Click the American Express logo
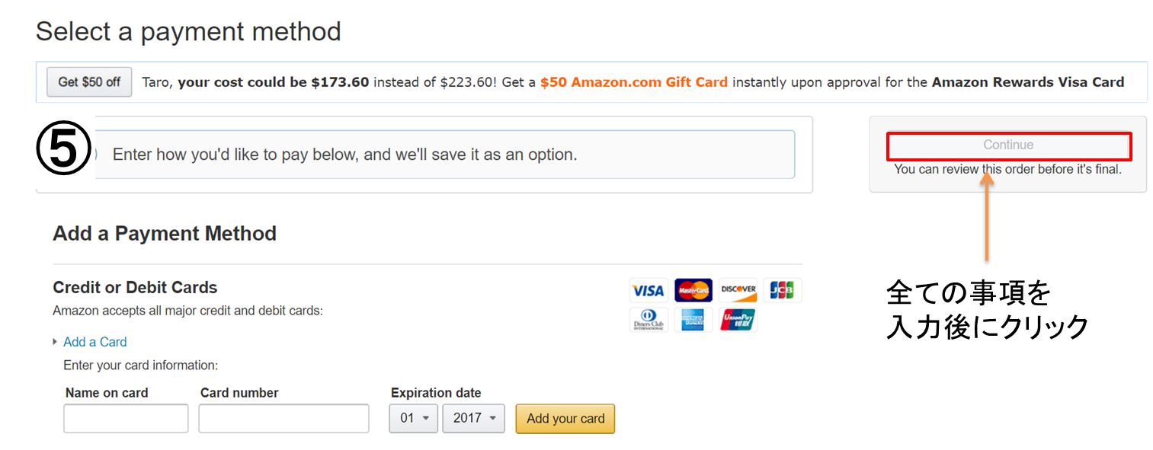 tap(693, 320)
